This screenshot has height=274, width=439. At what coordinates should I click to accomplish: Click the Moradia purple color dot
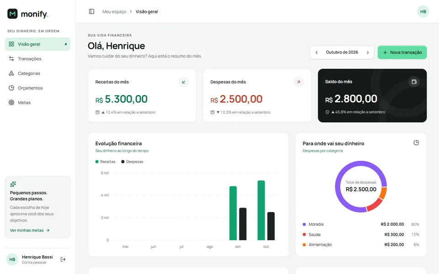[x=305, y=224]
